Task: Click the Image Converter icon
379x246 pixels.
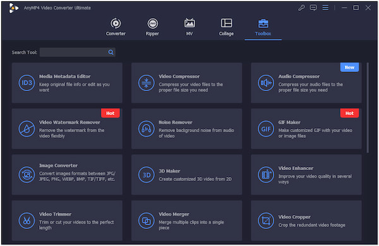Action: 27,175
